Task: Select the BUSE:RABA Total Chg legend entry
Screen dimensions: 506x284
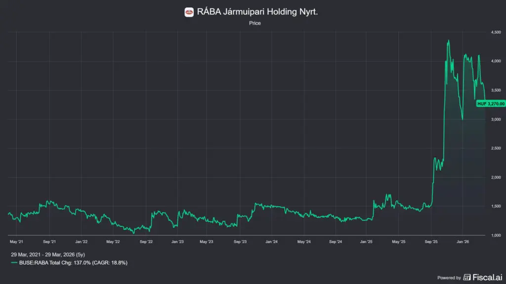Action: 73,263
